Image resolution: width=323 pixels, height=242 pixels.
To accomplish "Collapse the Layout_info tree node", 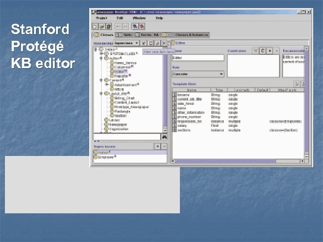I will click(101, 93).
